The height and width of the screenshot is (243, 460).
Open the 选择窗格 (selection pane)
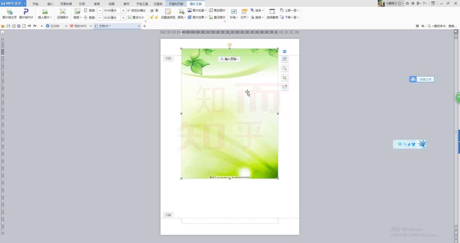[x=273, y=13]
